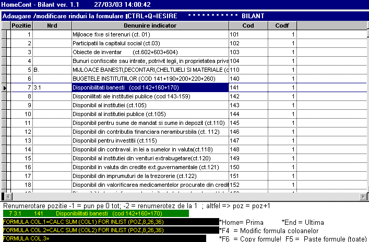Select 'BUGETELE INSTITUTIILOR' cell
The width and height of the screenshot is (369, 242).
[x=150, y=79]
